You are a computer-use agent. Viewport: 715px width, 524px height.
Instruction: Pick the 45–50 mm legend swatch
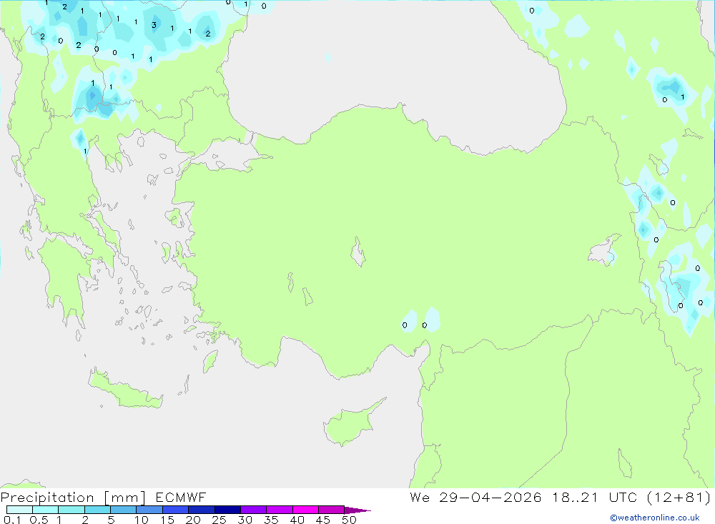(x=332, y=510)
